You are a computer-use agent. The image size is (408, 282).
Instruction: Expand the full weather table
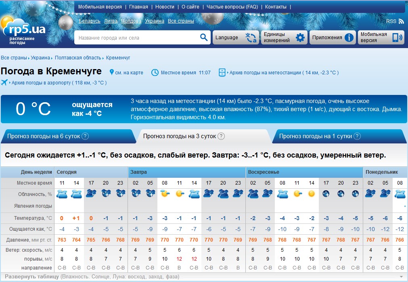click(x=32, y=277)
